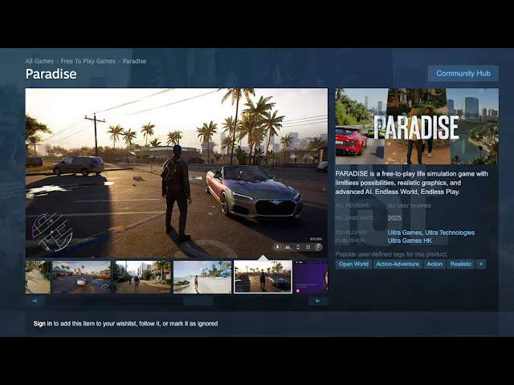Click the release date '2025'

click(394, 218)
